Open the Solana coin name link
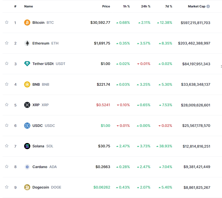This screenshot has height=198, width=222. [38, 146]
